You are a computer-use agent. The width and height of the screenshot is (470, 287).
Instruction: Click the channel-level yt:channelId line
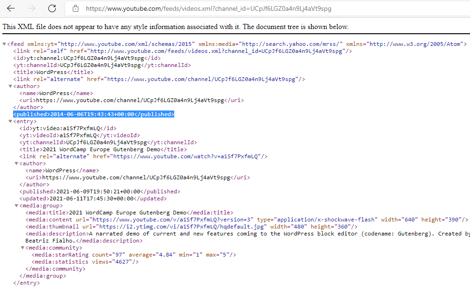coord(102,65)
